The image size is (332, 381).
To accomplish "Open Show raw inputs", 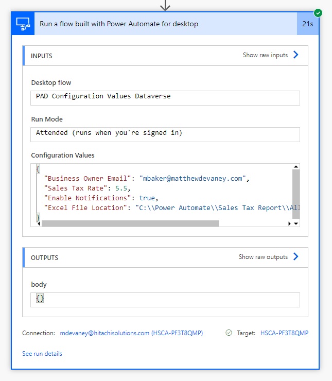I will (265, 55).
